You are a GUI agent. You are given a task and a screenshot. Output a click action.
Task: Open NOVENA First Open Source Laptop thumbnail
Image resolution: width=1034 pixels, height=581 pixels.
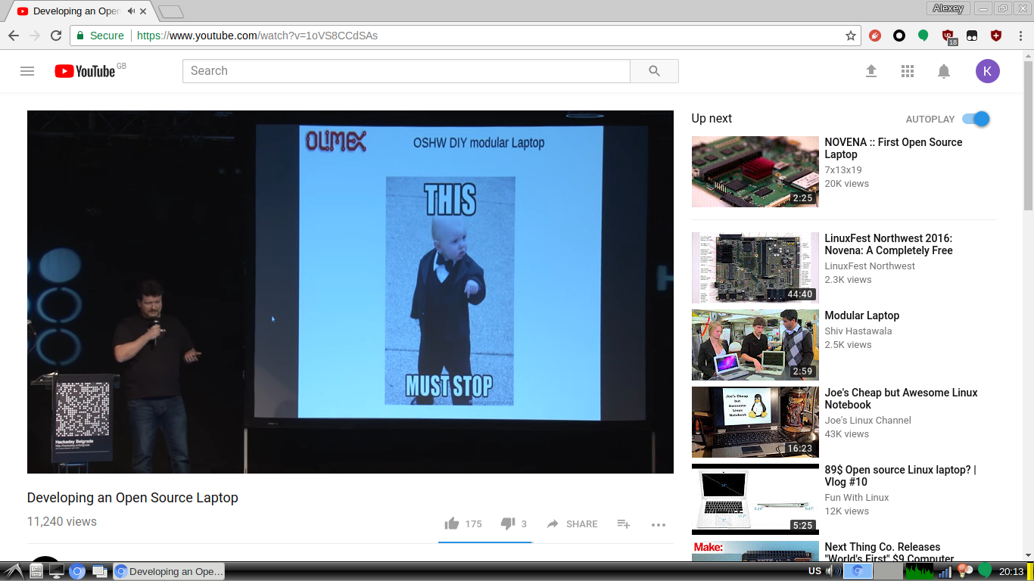click(755, 172)
